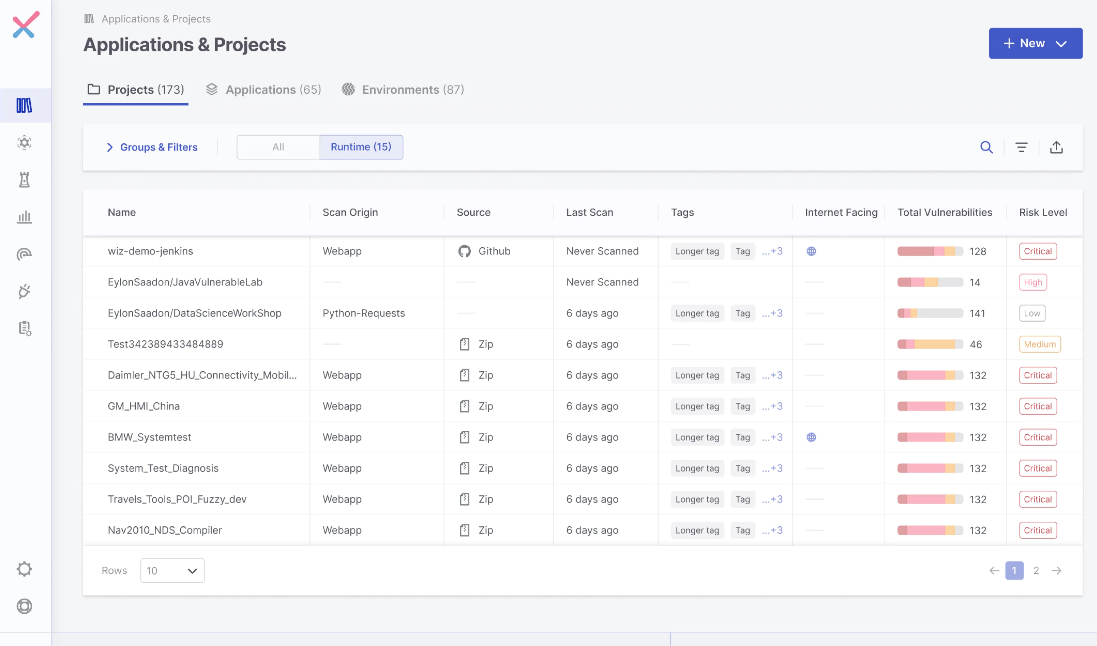The height and width of the screenshot is (646, 1097).
Task: Open the lifebuoy help icon
Action: point(24,606)
